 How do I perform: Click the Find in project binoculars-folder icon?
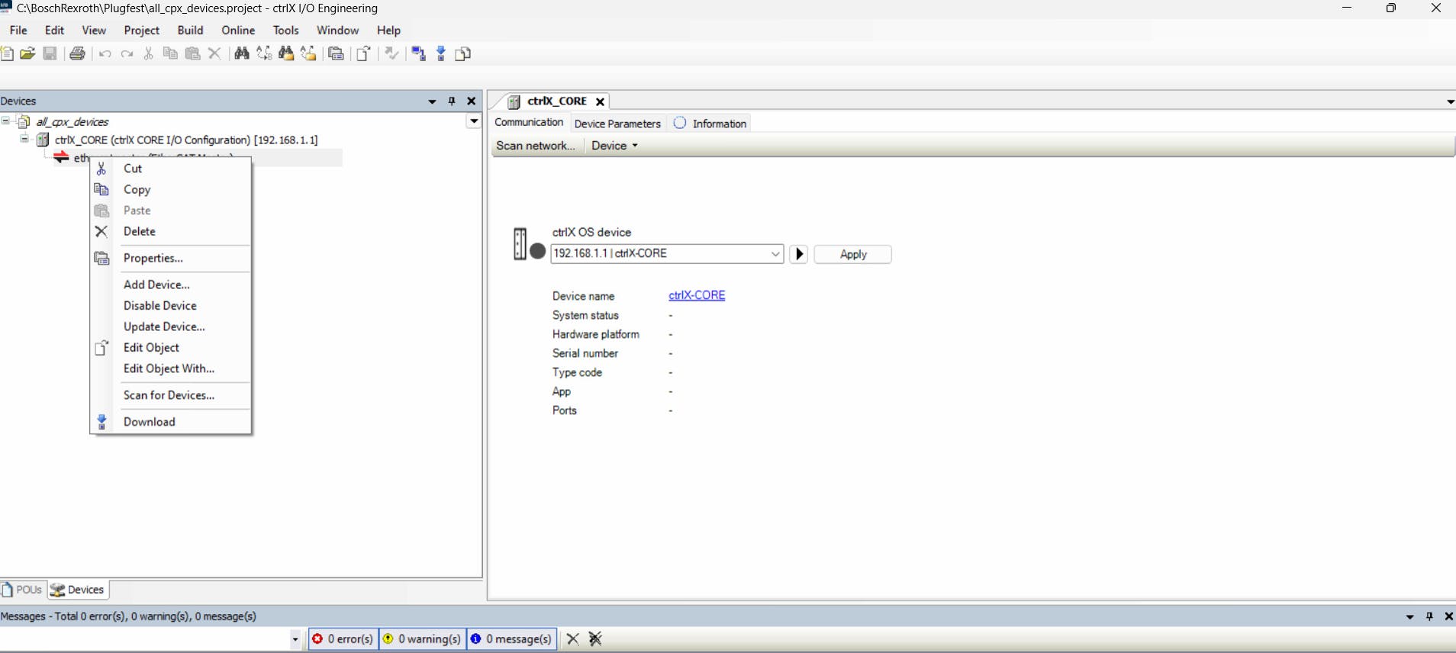point(286,53)
